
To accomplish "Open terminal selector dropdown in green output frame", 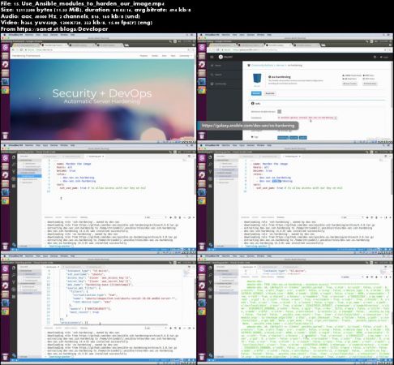I will coord(352,277).
